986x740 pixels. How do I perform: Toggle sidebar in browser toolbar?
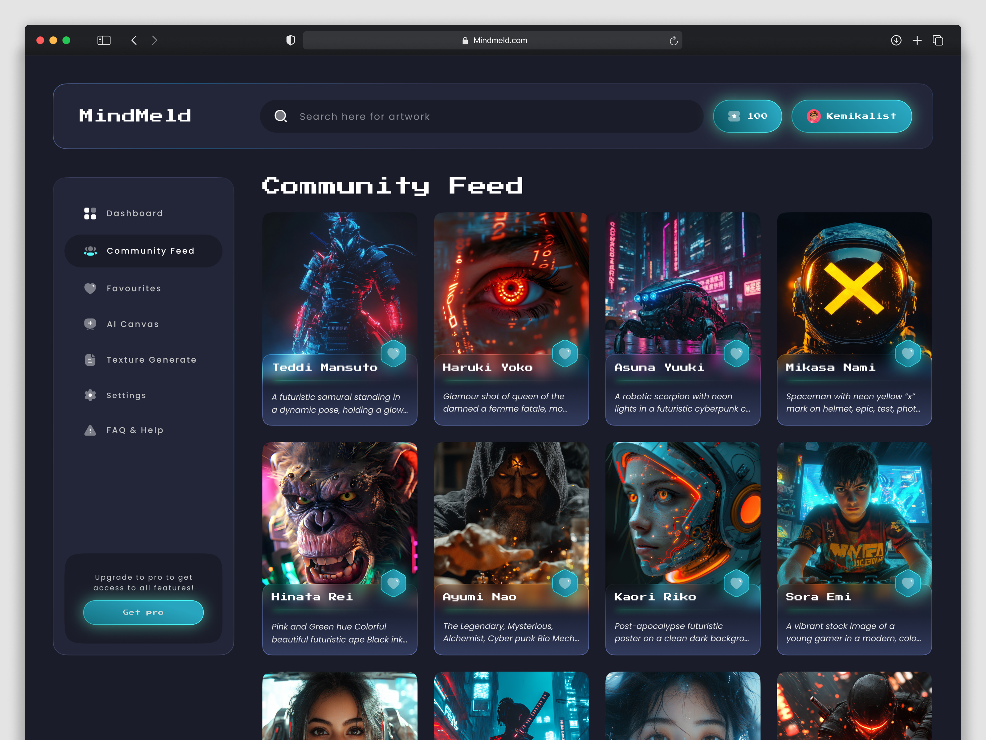pos(104,40)
